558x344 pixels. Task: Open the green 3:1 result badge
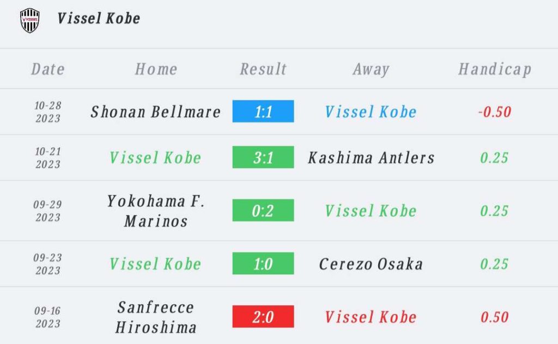click(x=263, y=157)
